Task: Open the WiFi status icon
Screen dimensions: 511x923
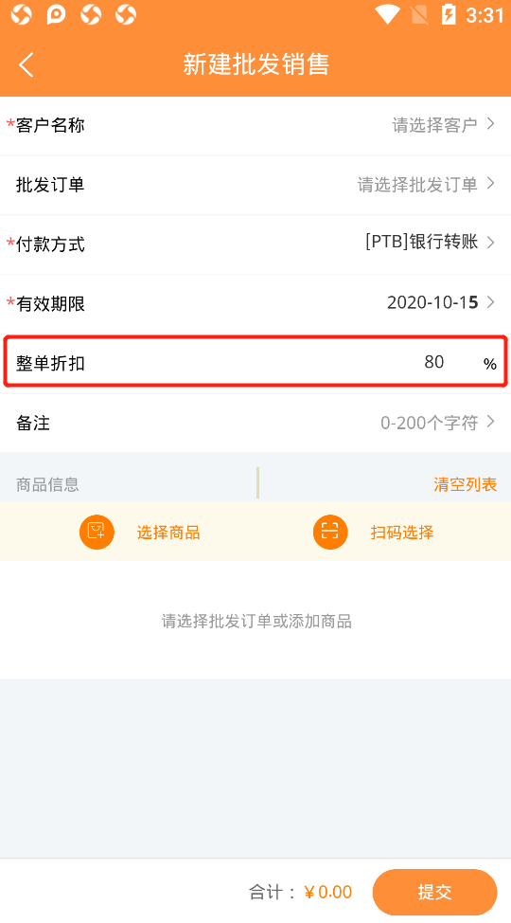Action: [387, 15]
